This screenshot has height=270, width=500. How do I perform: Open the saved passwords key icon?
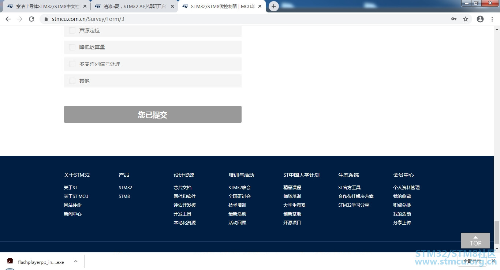[x=454, y=19]
